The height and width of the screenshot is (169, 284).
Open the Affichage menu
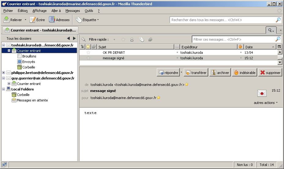(39, 11)
